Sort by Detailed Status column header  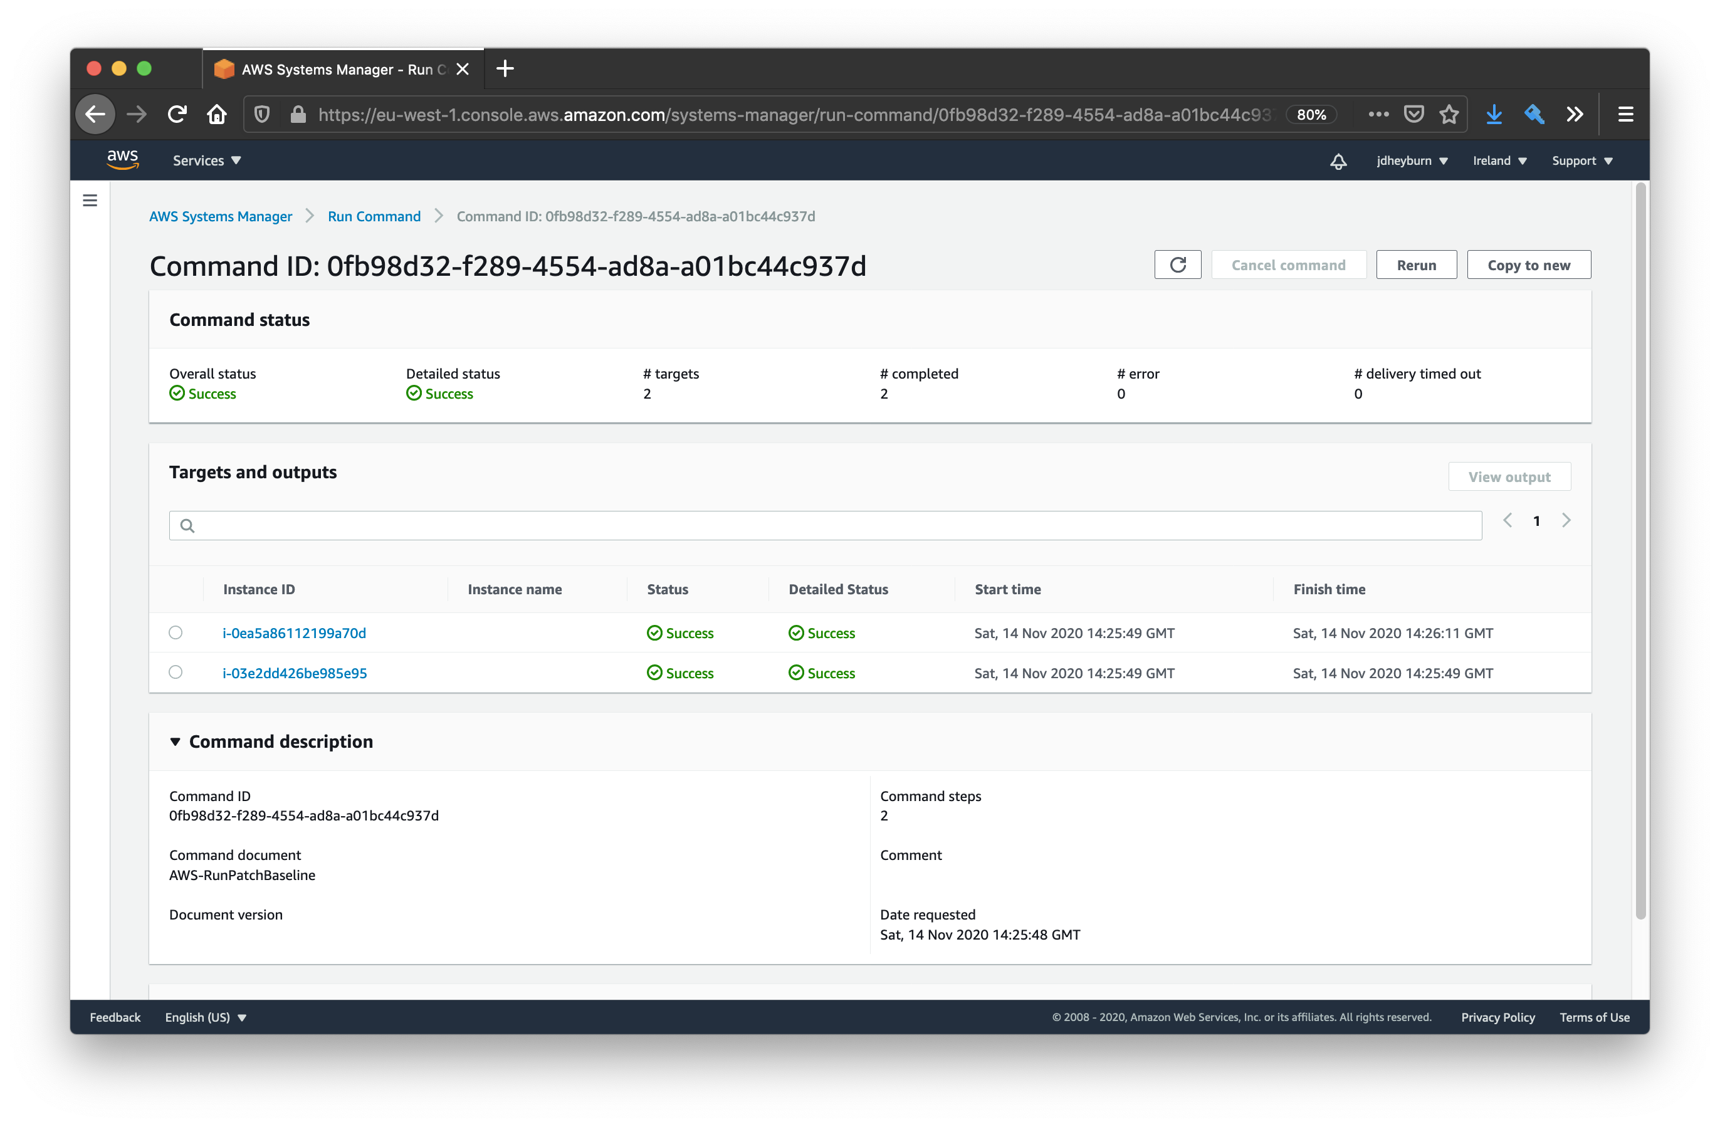click(x=838, y=589)
